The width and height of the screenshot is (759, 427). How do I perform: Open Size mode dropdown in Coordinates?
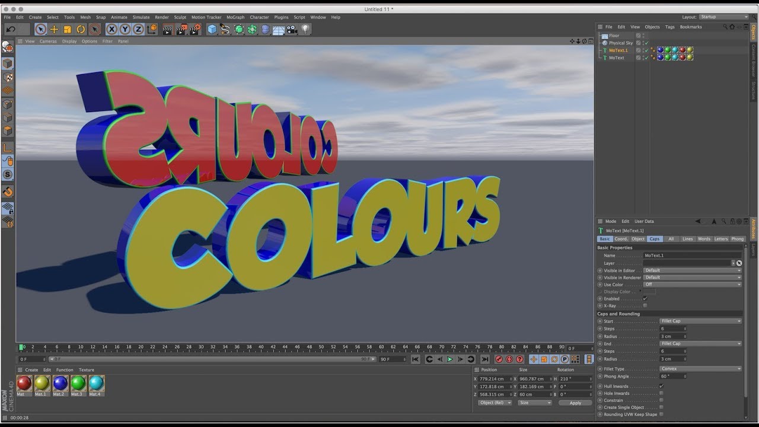coord(535,403)
